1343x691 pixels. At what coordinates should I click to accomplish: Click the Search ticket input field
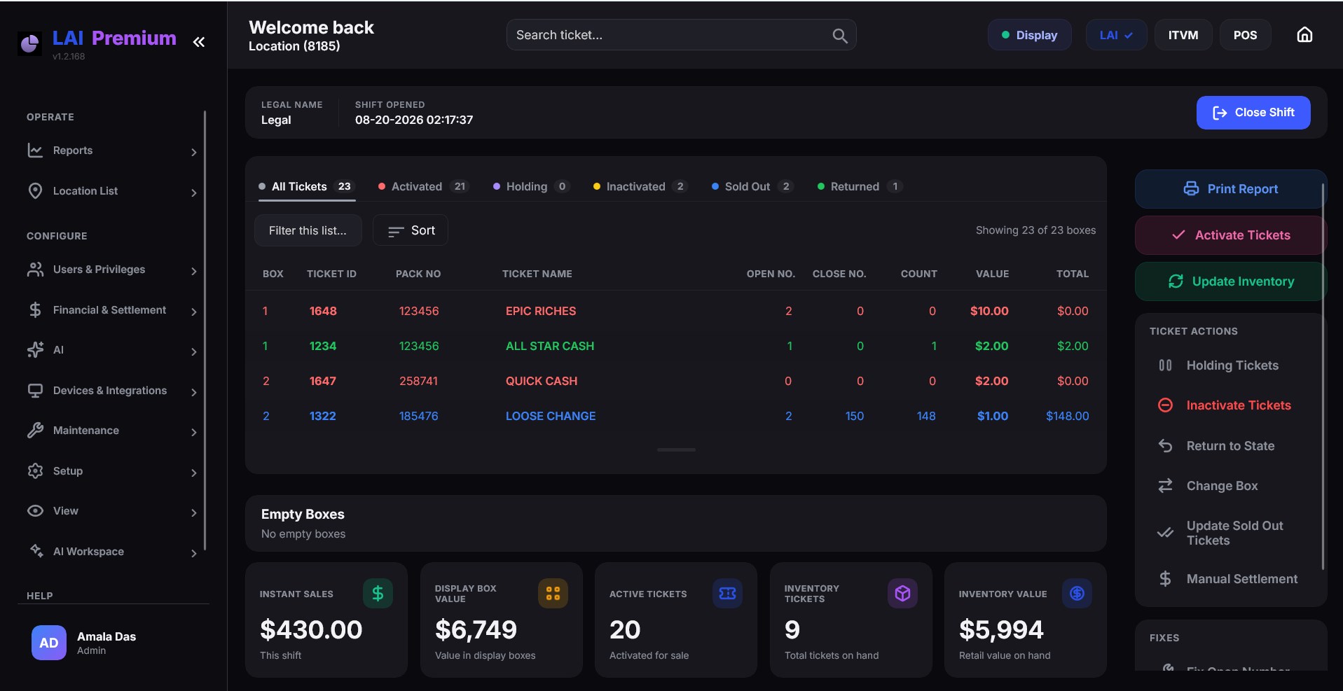tap(681, 35)
